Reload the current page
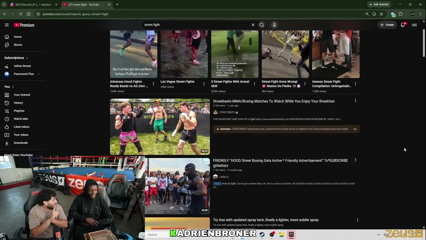The width and height of the screenshot is (426, 240). [x=21, y=14]
